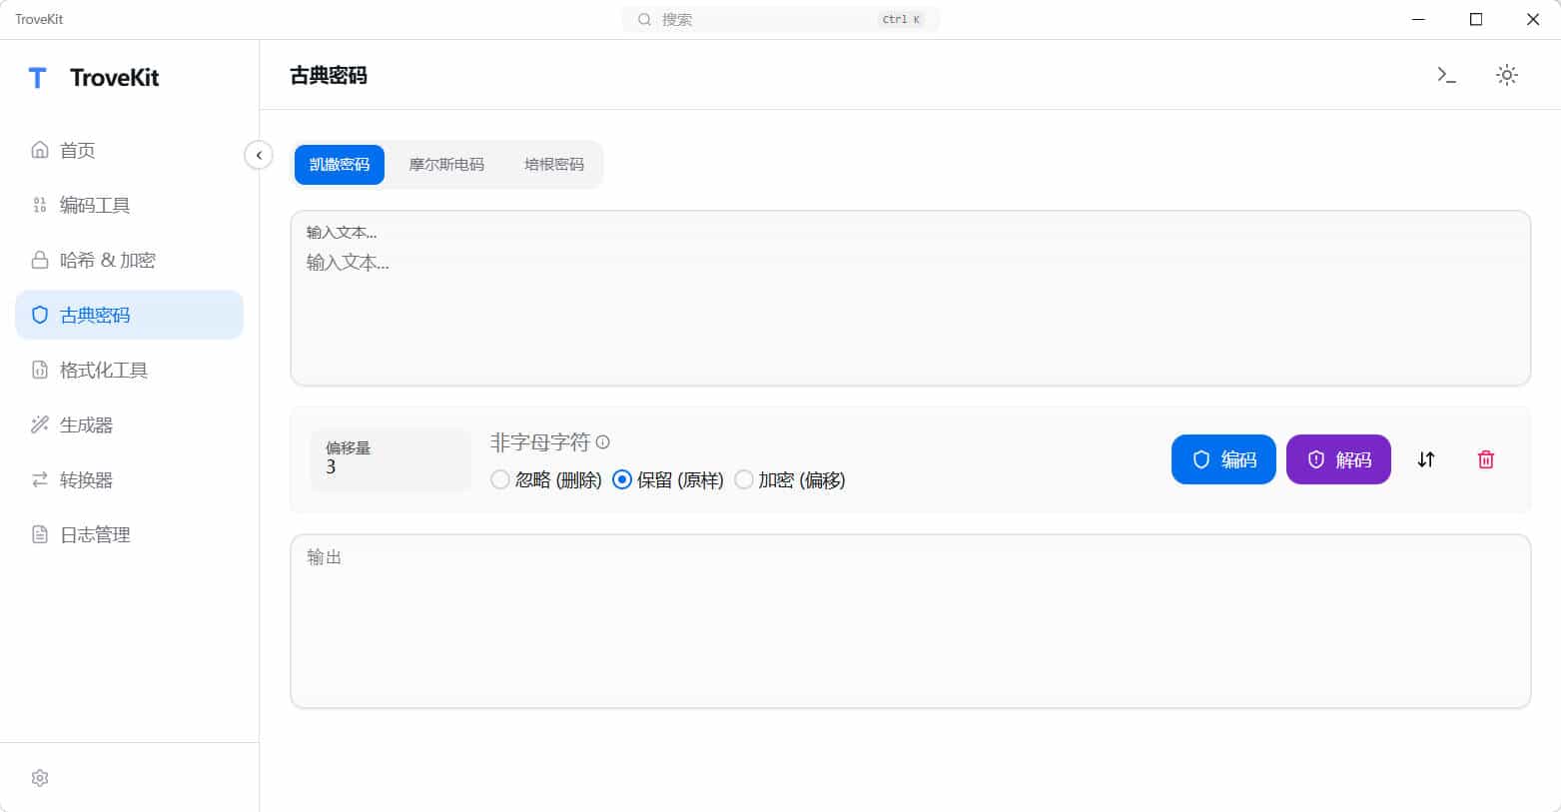Select the 编码工具 sidebar icon
1561x812 pixels.
(39, 205)
